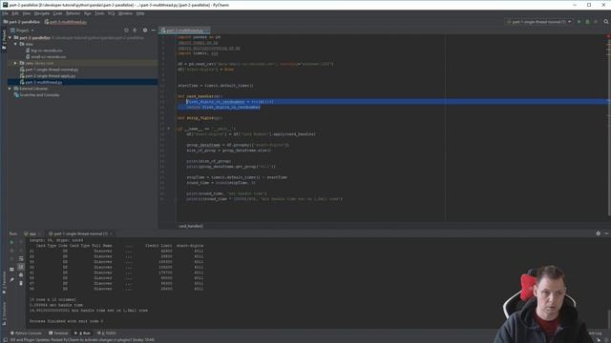Click the print icon in Run panel

click(21, 275)
